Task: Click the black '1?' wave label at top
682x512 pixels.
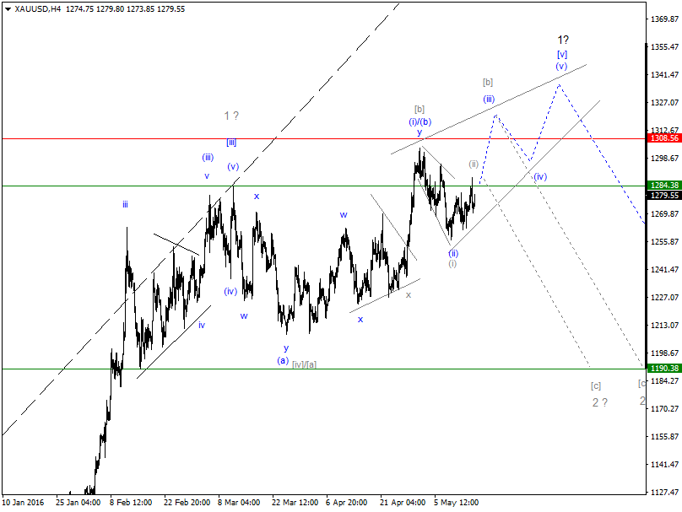Action: 562,40
